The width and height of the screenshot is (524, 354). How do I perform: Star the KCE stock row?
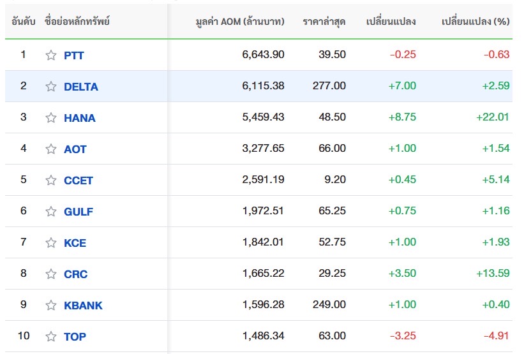click(x=51, y=242)
